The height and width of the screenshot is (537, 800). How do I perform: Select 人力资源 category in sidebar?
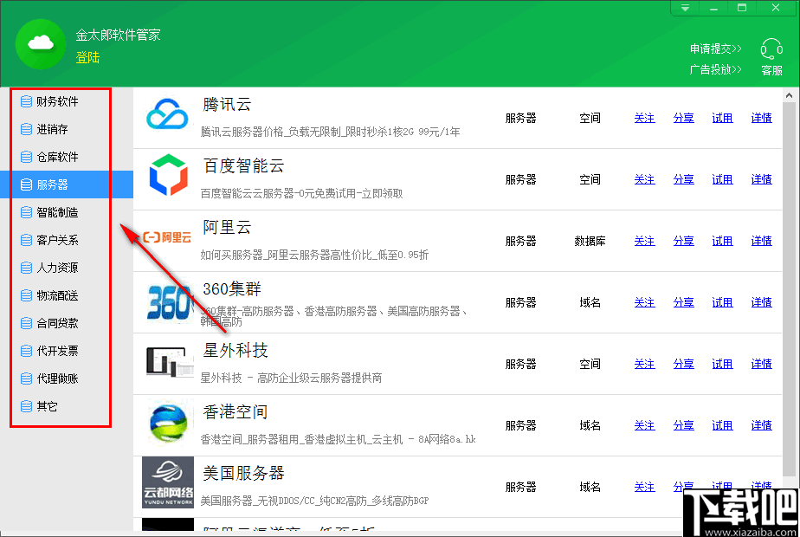click(67, 268)
